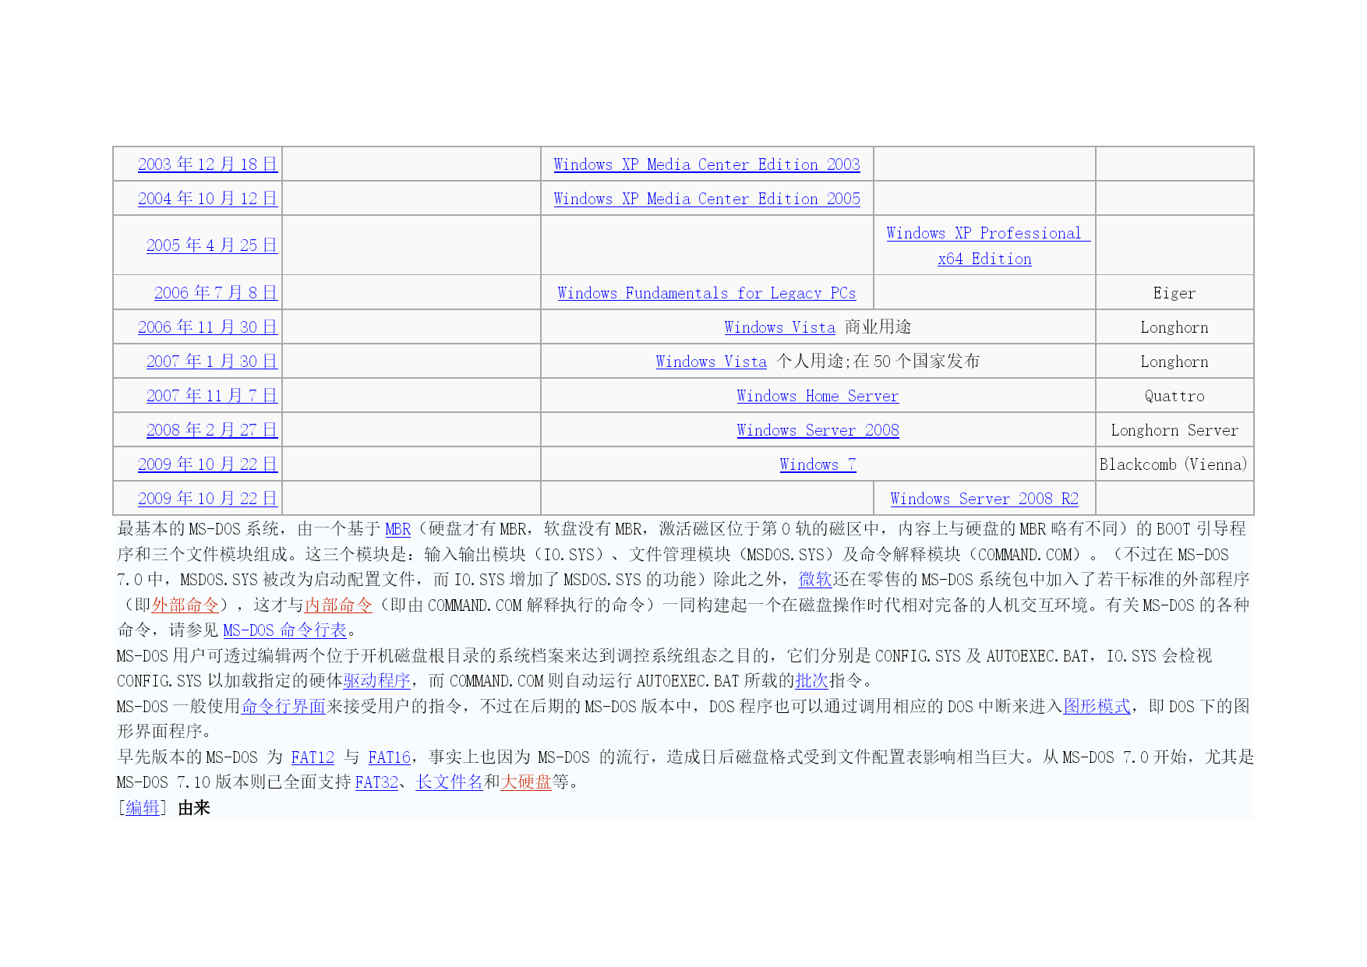
Task: Open the FAT12 link
Action: tap(313, 757)
